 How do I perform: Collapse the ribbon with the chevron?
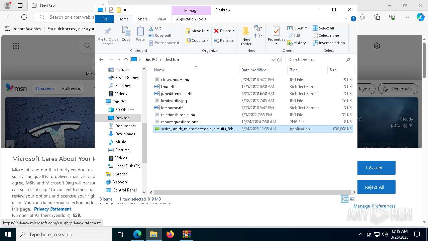(x=346, y=19)
